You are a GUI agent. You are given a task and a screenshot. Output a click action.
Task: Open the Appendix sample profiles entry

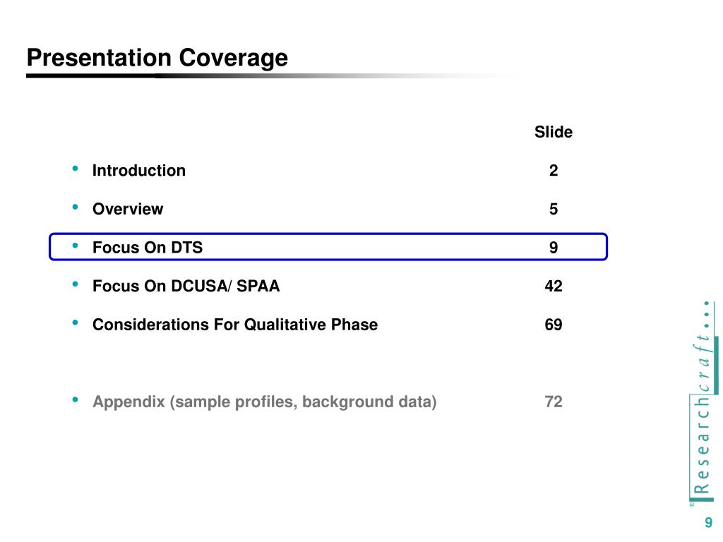[x=265, y=402]
